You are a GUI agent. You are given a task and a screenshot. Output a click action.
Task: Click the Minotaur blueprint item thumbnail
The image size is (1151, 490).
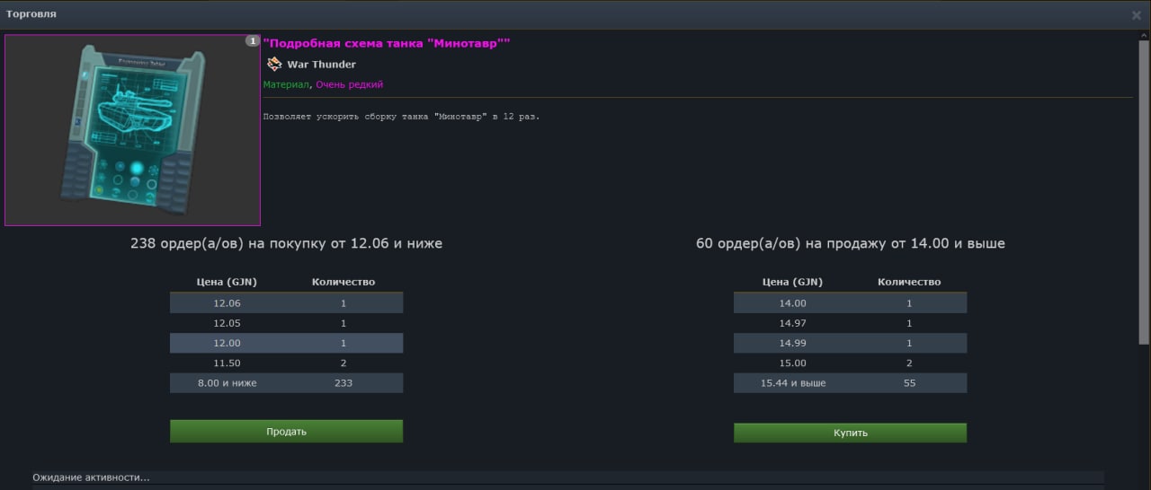[132, 130]
